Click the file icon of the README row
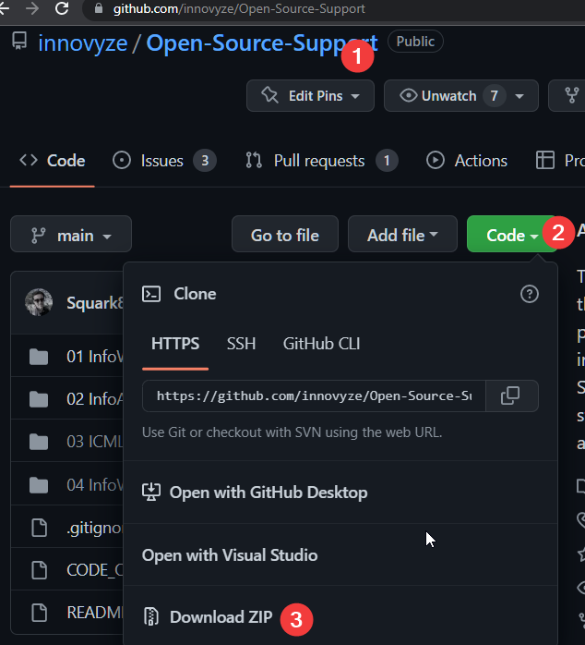Image resolution: width=585 pixels, height=645 pixels. [x=40, y=613]
